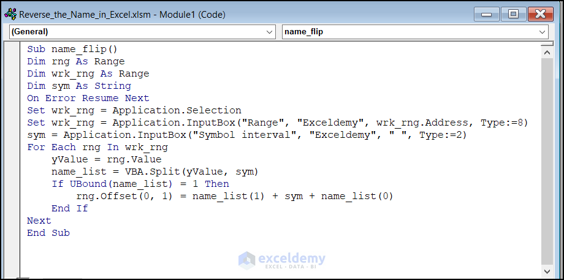Click the margin indicator bar beside 'Next'
Screen dimensions: 564x280
(x=13, y=221)
